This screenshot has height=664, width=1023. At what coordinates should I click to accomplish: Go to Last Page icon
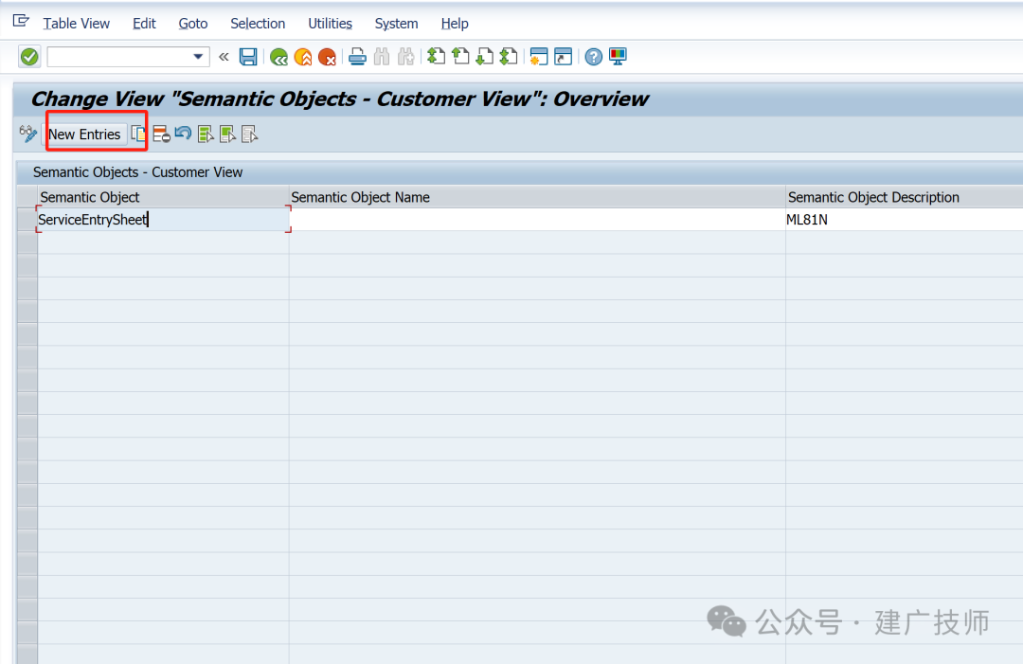coord(509,57)
